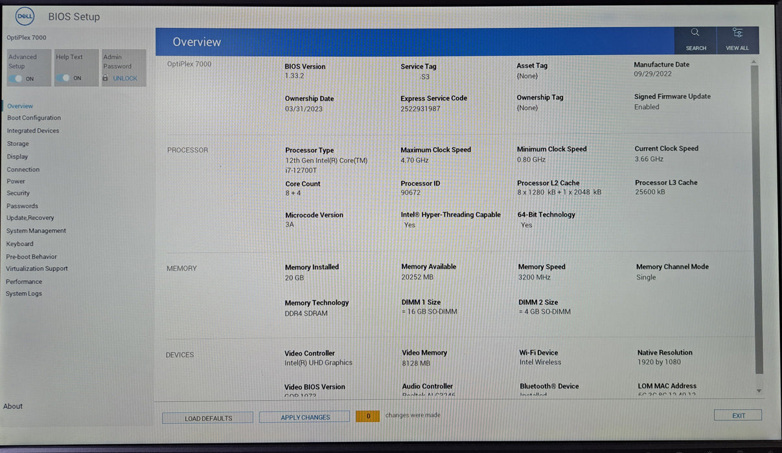This screenshot has height=453, width=782.
Task: Open Keyboard settings
Action: (x=19, y=244)
